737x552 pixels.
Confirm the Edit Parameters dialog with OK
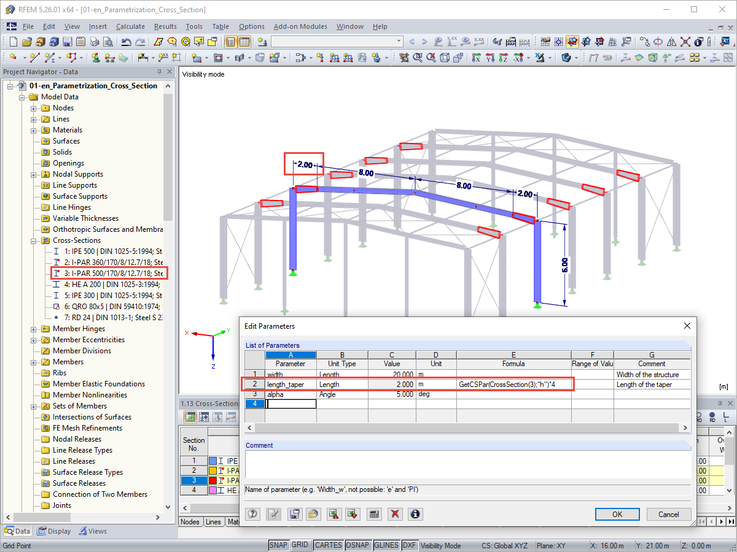[617, 514]
